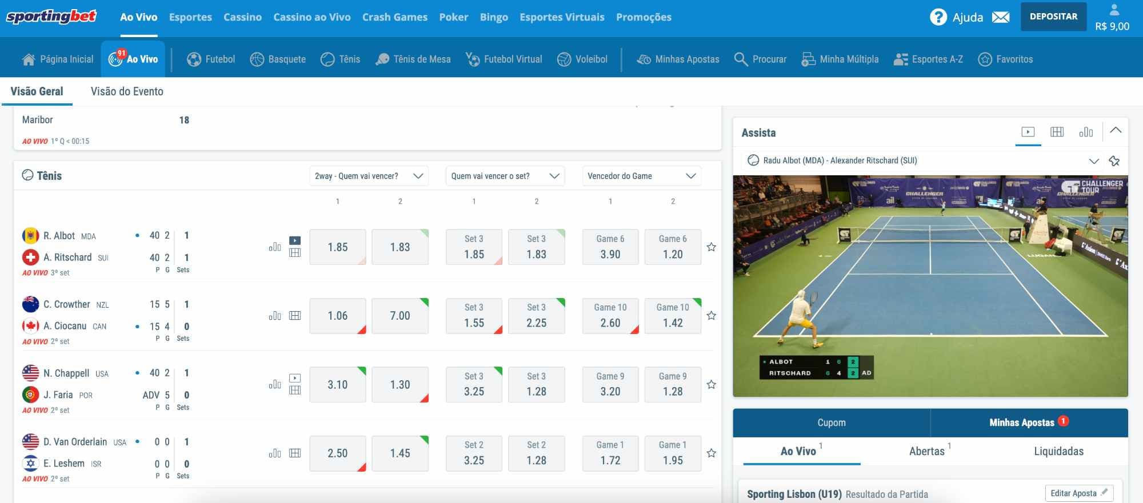
Task: Click Editar Aposta button
Action: (x=1079, y=493)
